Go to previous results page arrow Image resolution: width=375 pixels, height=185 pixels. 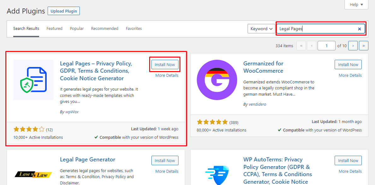click(x=312, y=46)
